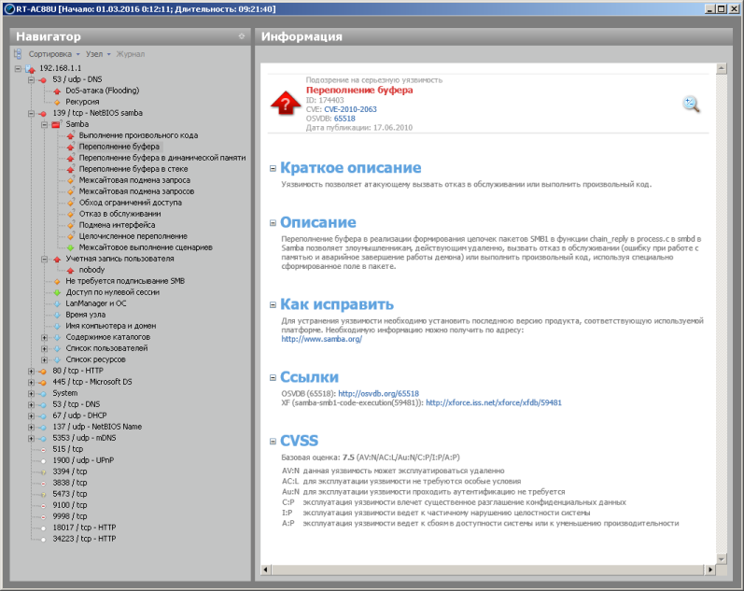Click the red icon beside nobody
Viewport: 744px width, 591px height.
pos(70,270)
